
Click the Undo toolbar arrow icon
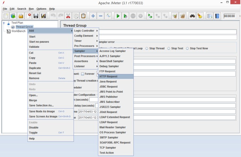(x=53, y=16)
